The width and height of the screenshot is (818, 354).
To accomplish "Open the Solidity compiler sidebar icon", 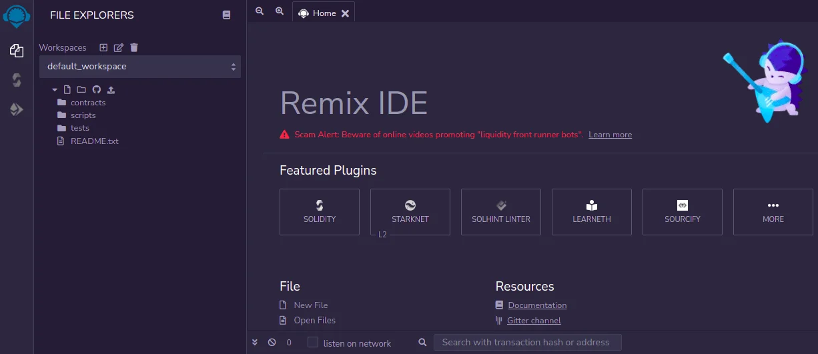I will tap(17, 80).
